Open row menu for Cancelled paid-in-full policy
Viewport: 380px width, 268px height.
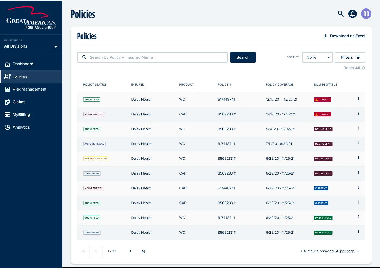point(358,232)
